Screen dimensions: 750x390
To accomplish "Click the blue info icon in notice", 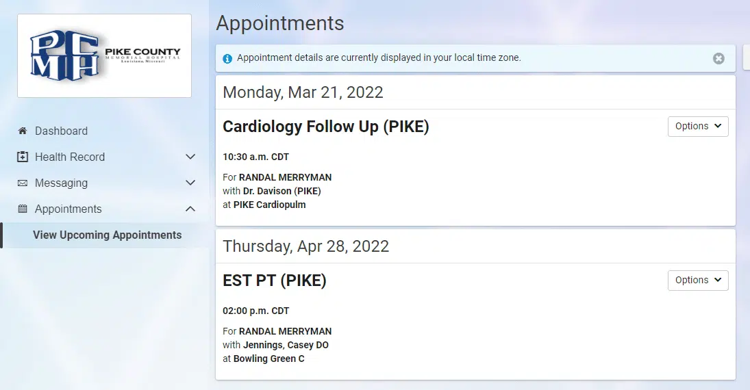I will click(227, 59).
